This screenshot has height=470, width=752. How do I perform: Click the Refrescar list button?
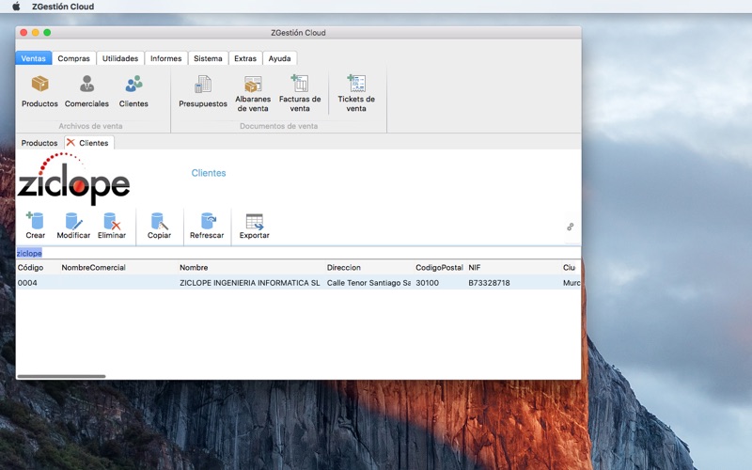tap(207, 226)
